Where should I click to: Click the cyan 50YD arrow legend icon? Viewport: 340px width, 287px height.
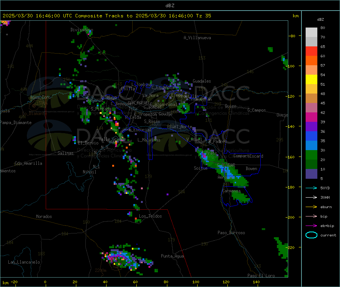click(311, 188)
